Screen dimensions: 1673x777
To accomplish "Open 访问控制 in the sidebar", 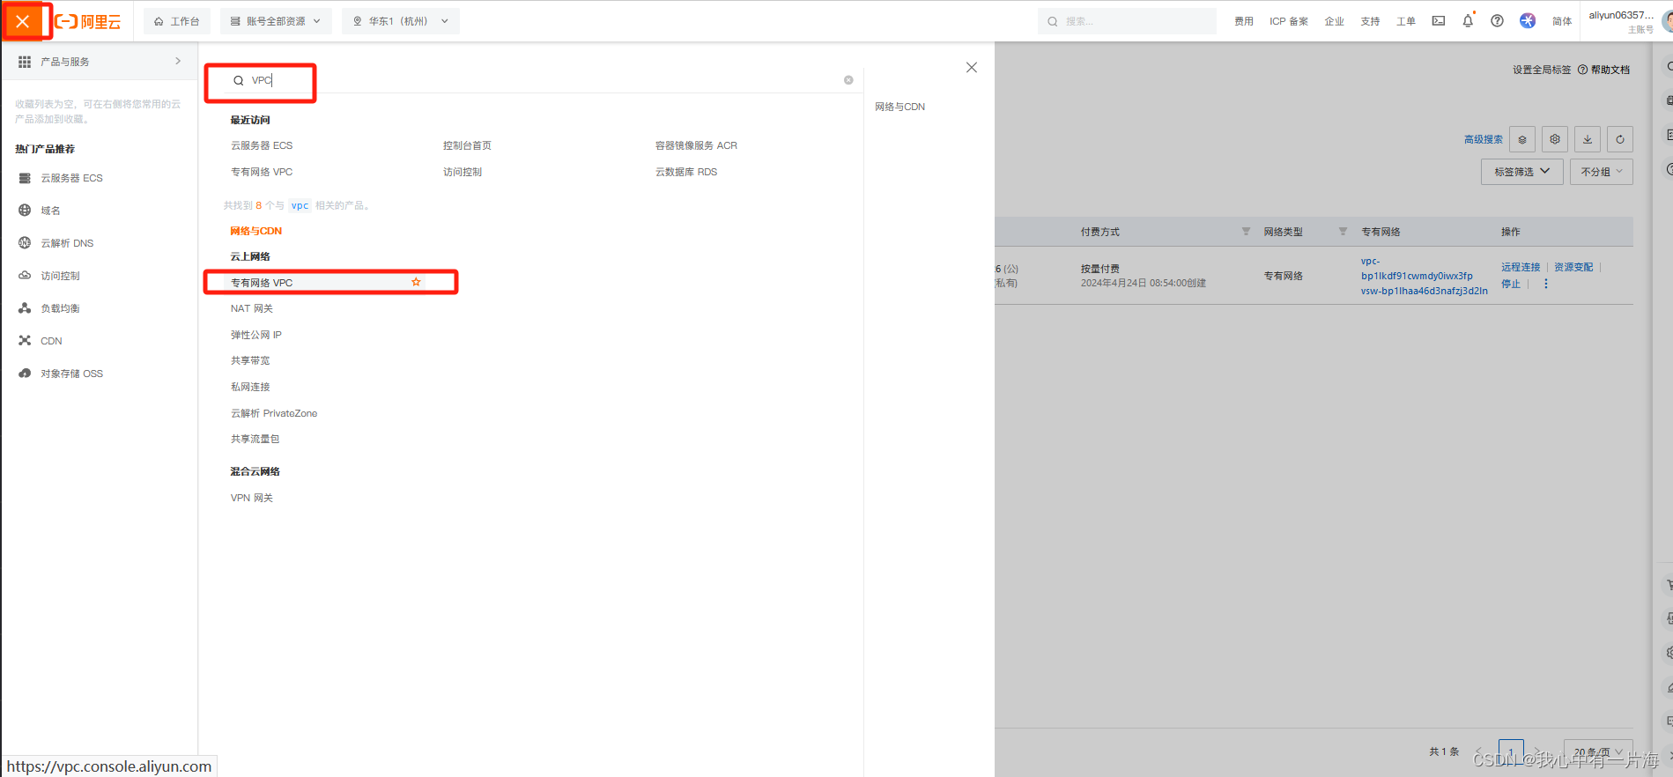I will pos(60,276).
